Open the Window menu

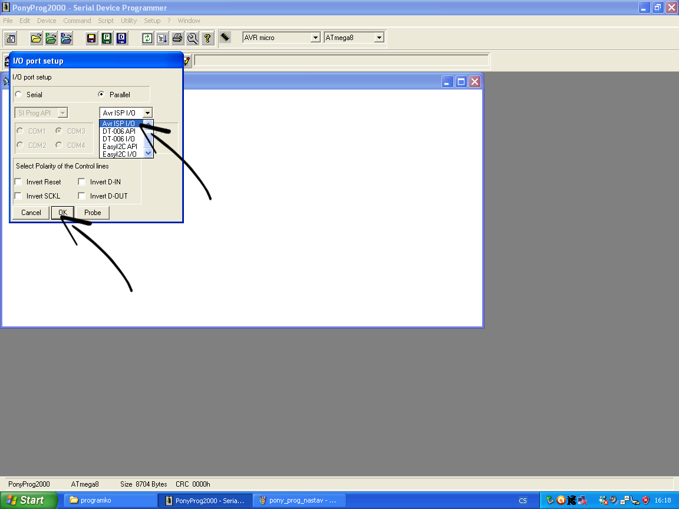coord(189,21)
